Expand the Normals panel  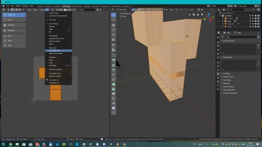click(x=226, y=83)
